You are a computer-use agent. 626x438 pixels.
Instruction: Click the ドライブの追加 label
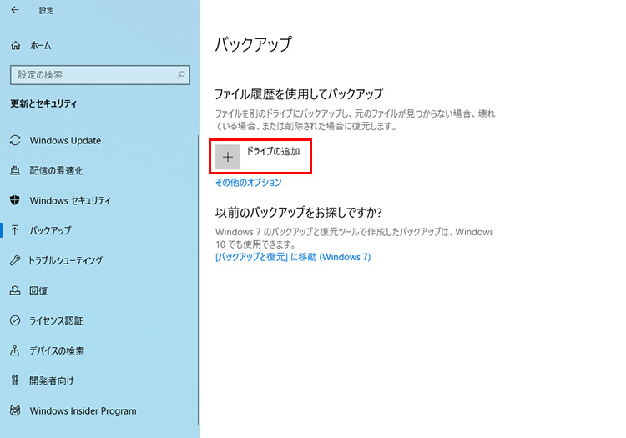tap(273, 151)
